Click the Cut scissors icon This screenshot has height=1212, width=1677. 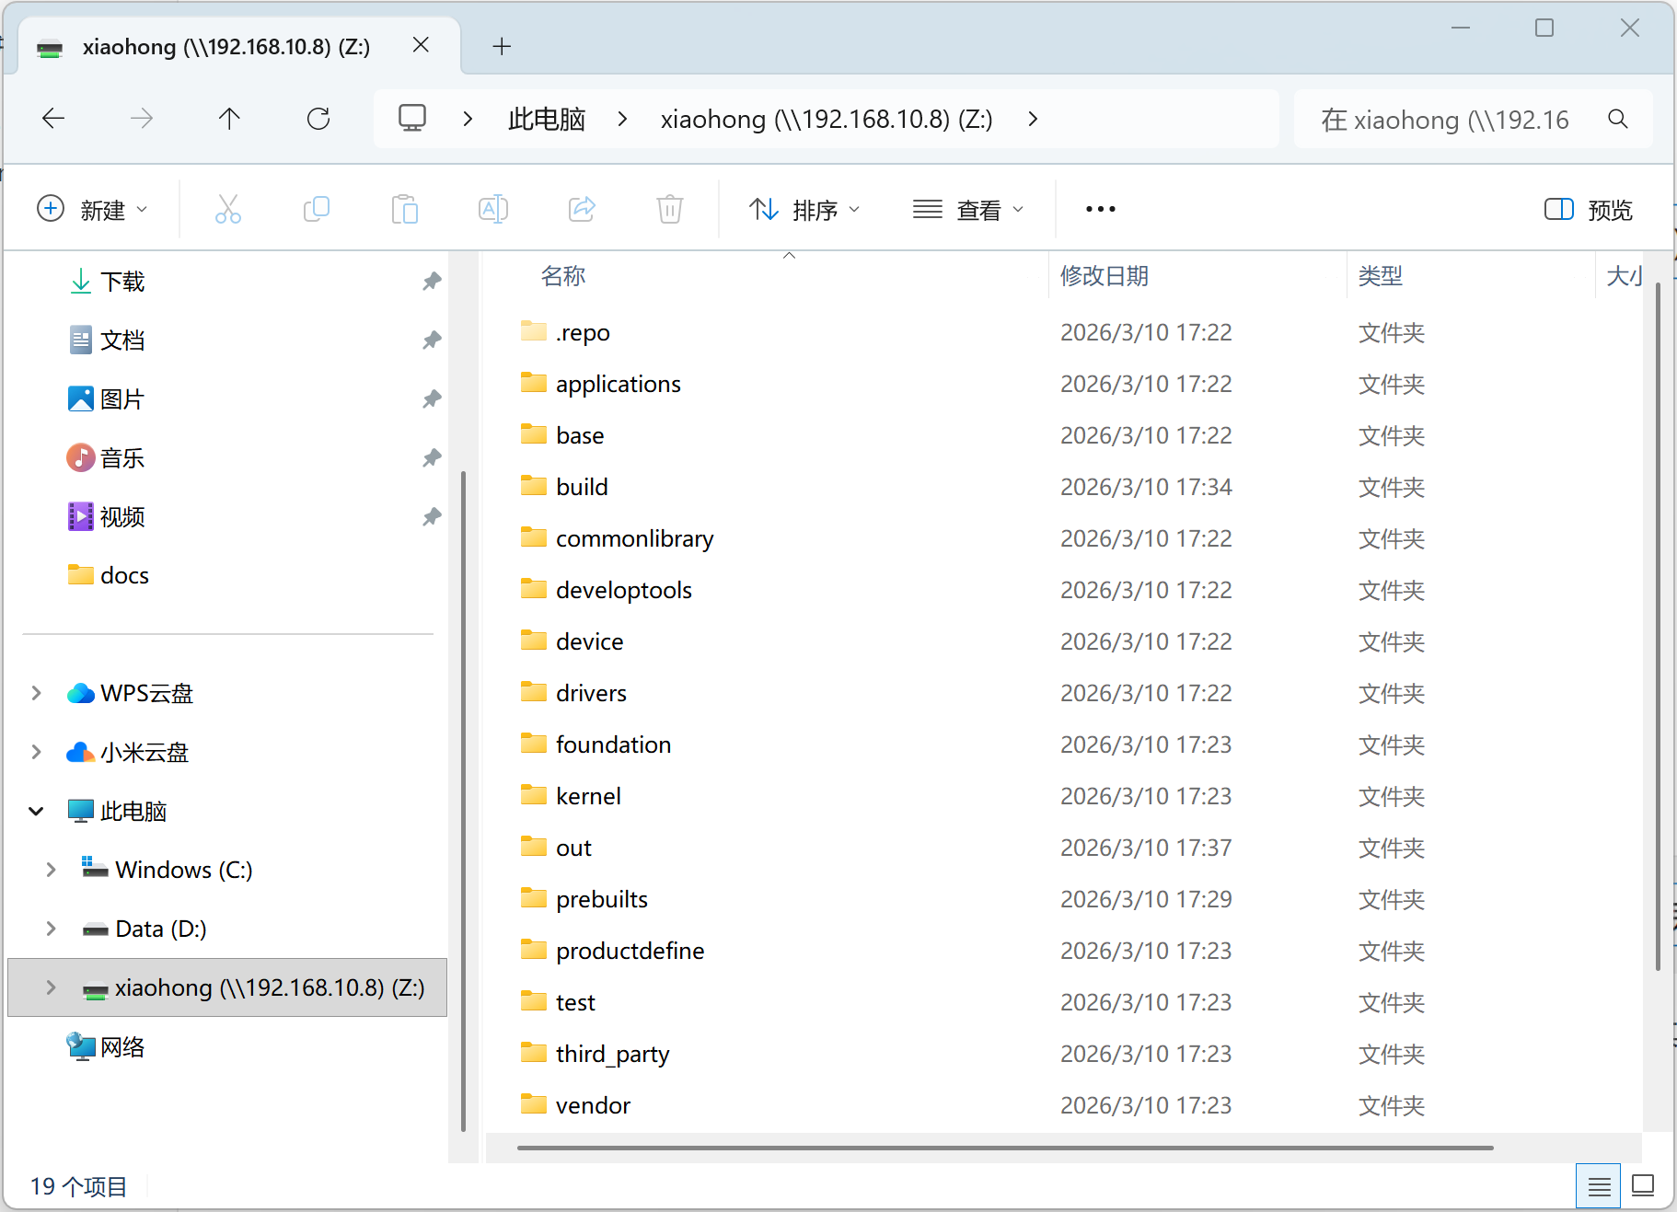tap(228, 209)
